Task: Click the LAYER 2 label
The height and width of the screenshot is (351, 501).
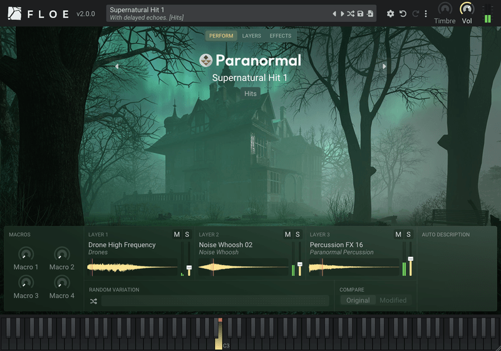Action: click(209, 234)
